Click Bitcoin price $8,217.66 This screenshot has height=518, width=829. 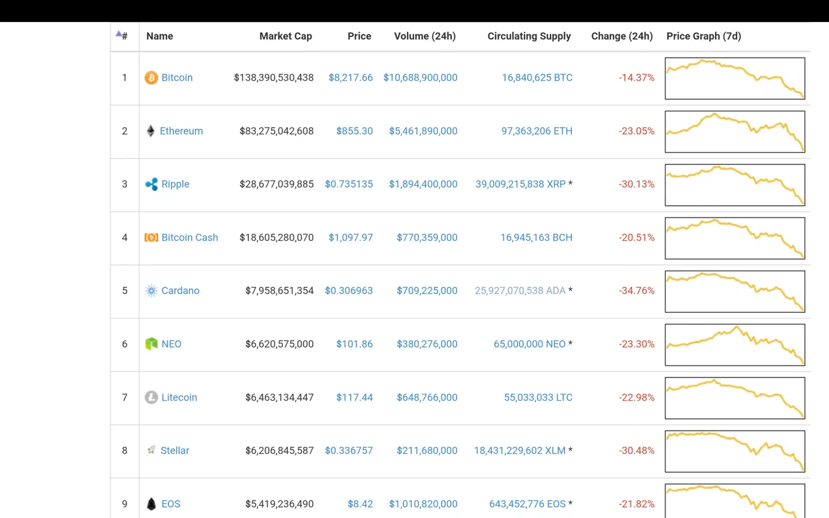350,78
